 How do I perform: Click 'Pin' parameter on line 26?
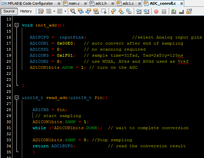coord(98,98)
